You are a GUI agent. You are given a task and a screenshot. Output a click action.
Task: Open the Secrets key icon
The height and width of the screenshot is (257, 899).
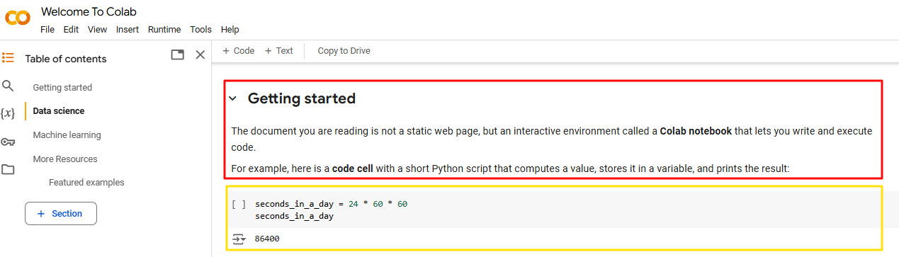pyautogui.click(x=8, y=142)
